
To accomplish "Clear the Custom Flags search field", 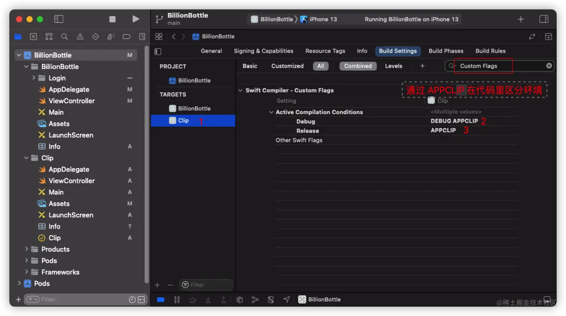I will pyautogui.click(x=549, y=66).
